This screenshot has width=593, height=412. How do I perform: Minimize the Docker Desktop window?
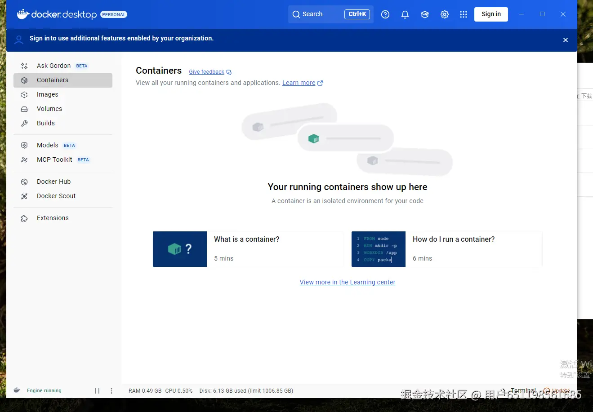(522, 14)
